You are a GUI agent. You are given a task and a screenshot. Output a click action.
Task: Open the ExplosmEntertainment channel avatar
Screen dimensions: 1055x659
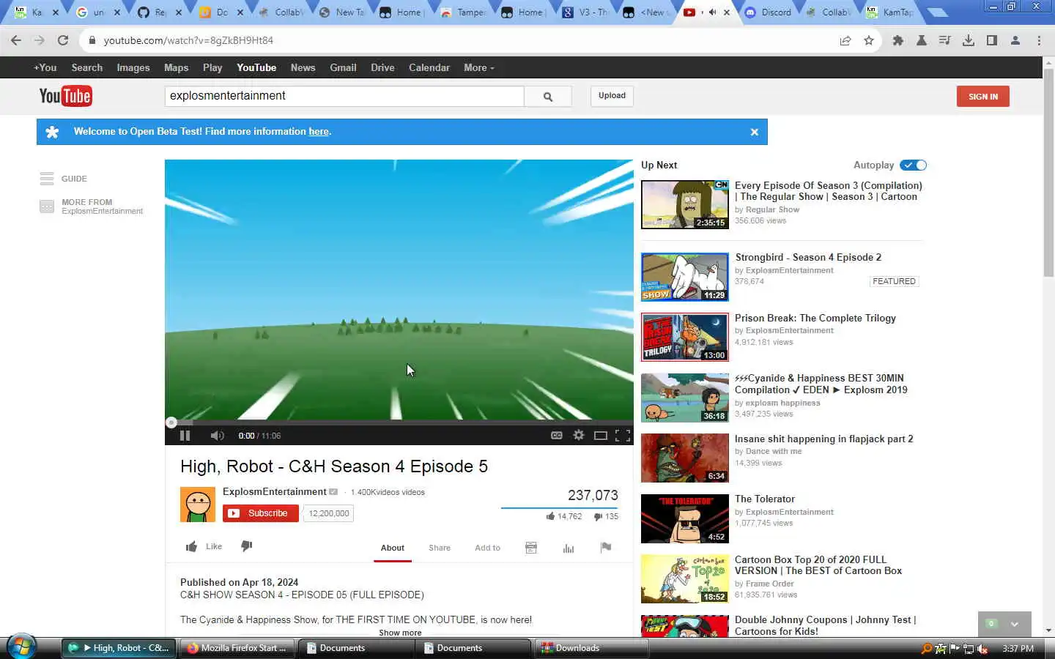[x=198, y=505]
